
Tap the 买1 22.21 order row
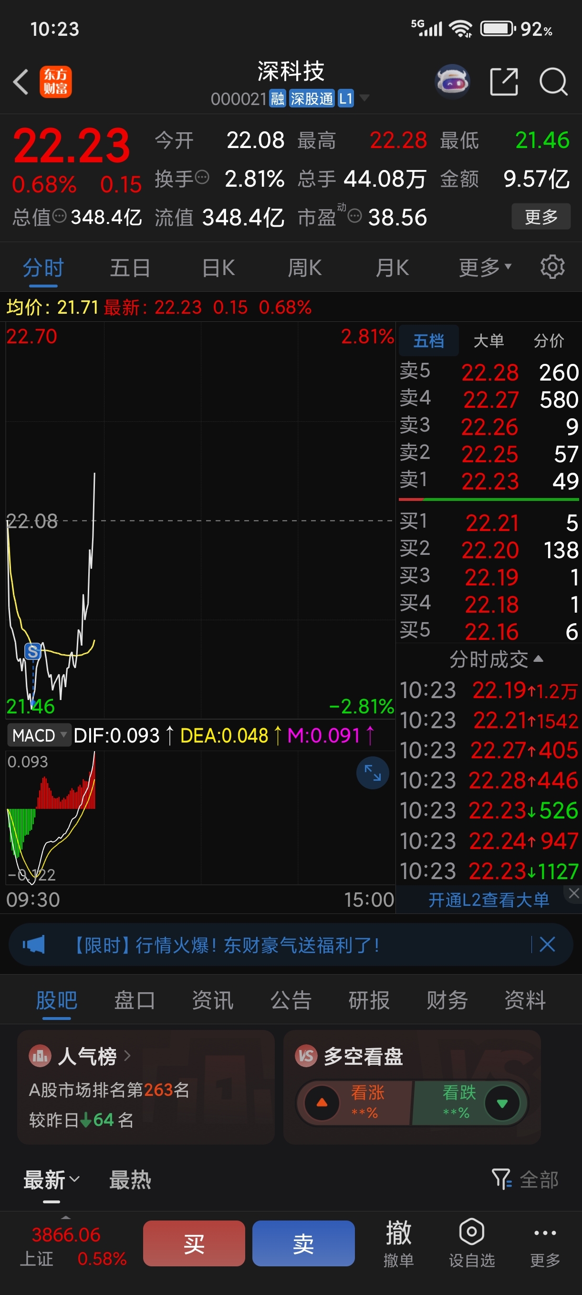point(488,522)
